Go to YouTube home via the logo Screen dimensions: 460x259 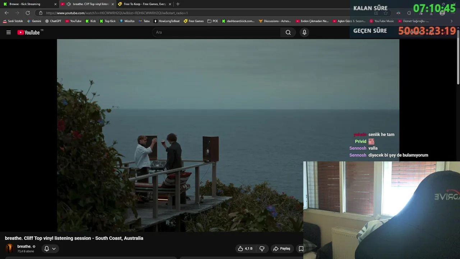tap(28, 32)
